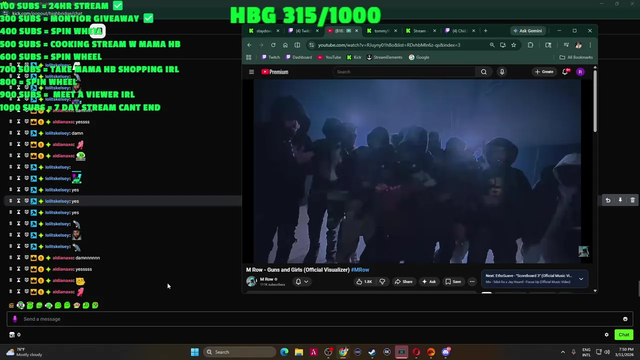The height and width of the screenshot is (360, 640).
Task: Open the Kick bookmark
Action: (353, 57)
